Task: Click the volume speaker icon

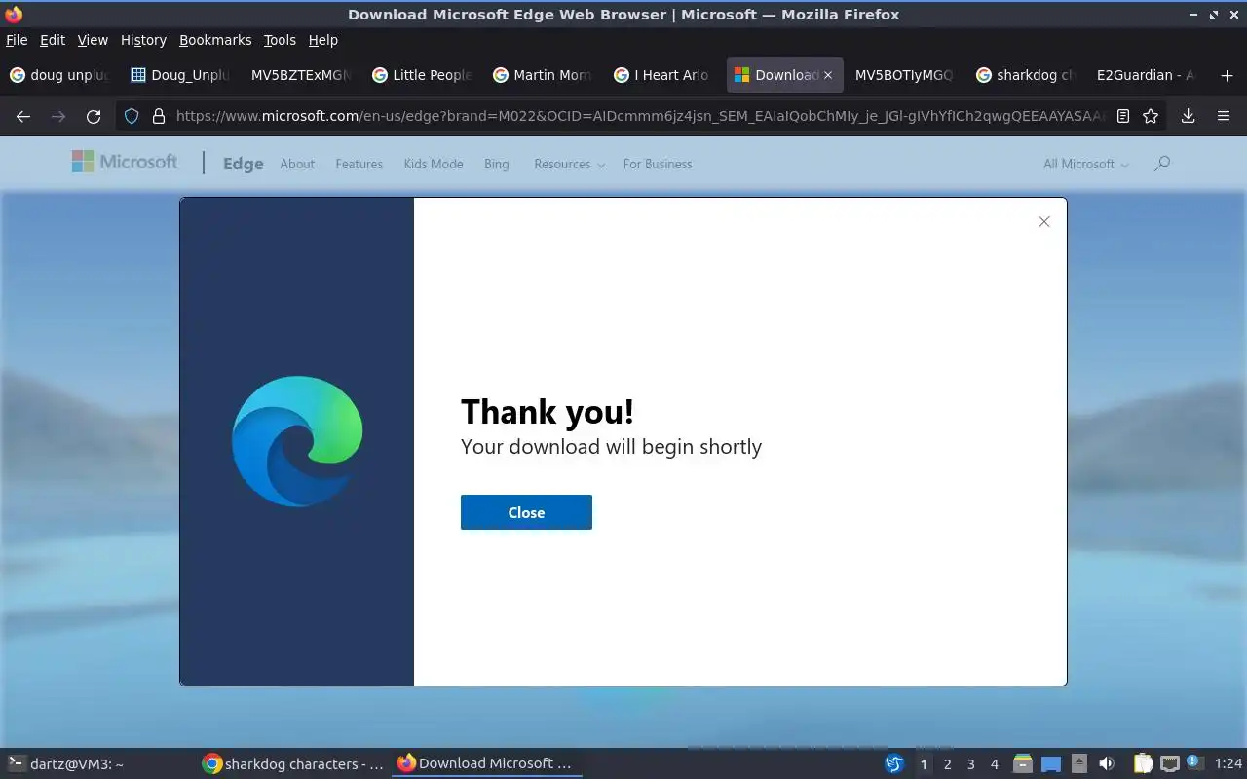Action: pos(1107,764)
